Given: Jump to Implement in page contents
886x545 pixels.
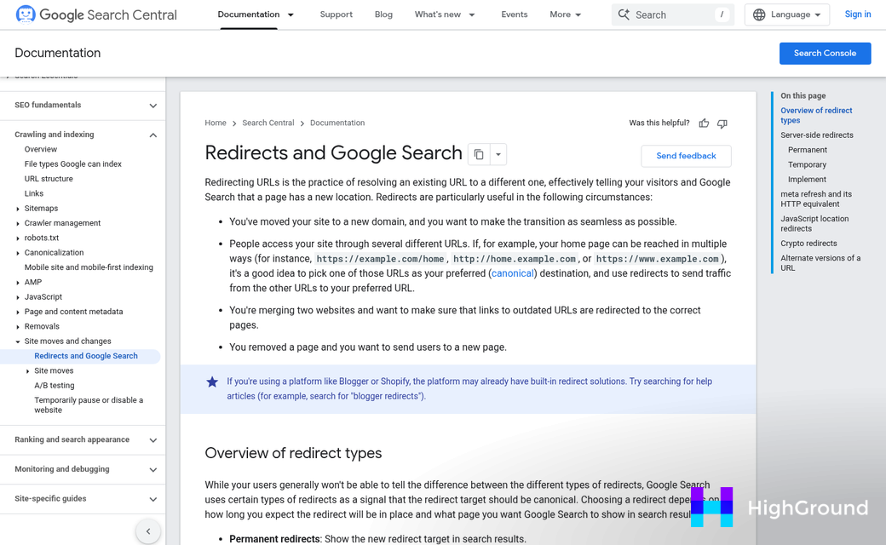Looking at the screenshot, I should coord(807,179).
